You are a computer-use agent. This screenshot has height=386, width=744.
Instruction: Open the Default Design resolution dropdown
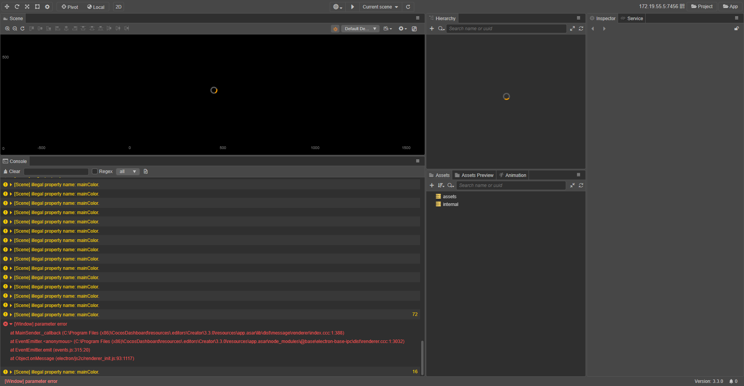click(360, 29)
